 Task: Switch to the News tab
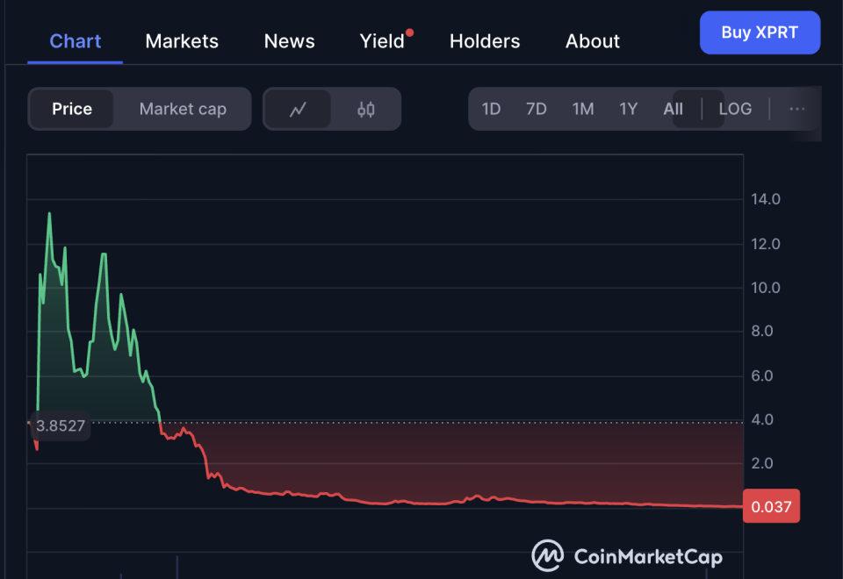point(289,41)
